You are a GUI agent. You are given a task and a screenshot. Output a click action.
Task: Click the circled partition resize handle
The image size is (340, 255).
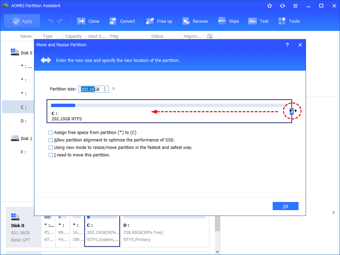pos(292,111)
